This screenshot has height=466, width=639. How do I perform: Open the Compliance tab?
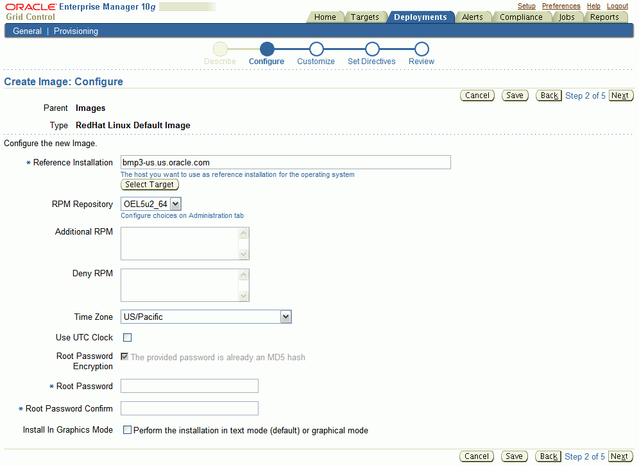pos(521,17)
